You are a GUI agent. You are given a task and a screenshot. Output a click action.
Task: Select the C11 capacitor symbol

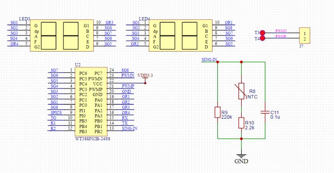[265, 113]
